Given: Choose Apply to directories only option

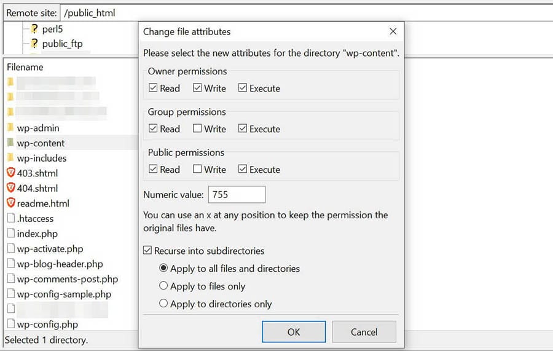Looking at the screenshot, I should point(163,304).
